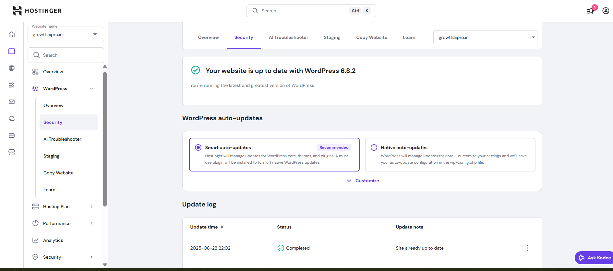
Task: Switch to the Staging tab
Action: tap(332, 37)
